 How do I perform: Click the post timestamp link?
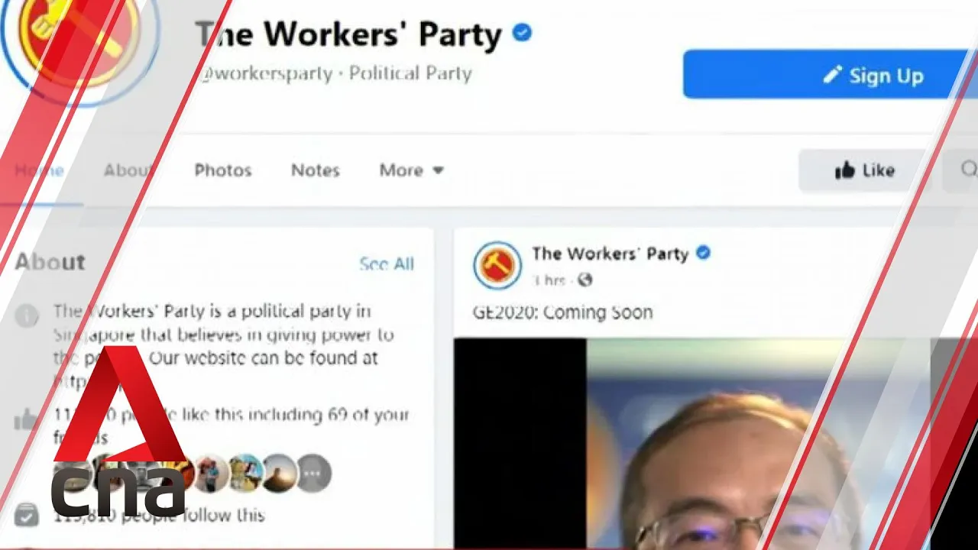[x=549, y=280]
